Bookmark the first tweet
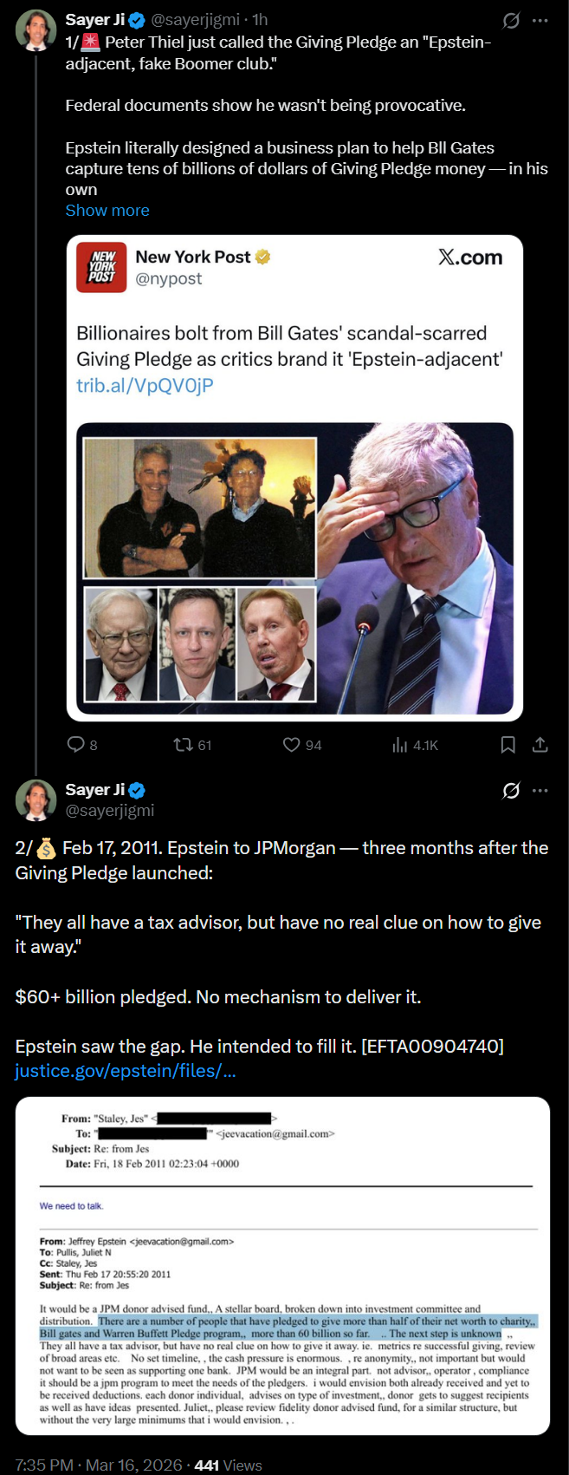569x1475 pixels. tap(508, 745)
